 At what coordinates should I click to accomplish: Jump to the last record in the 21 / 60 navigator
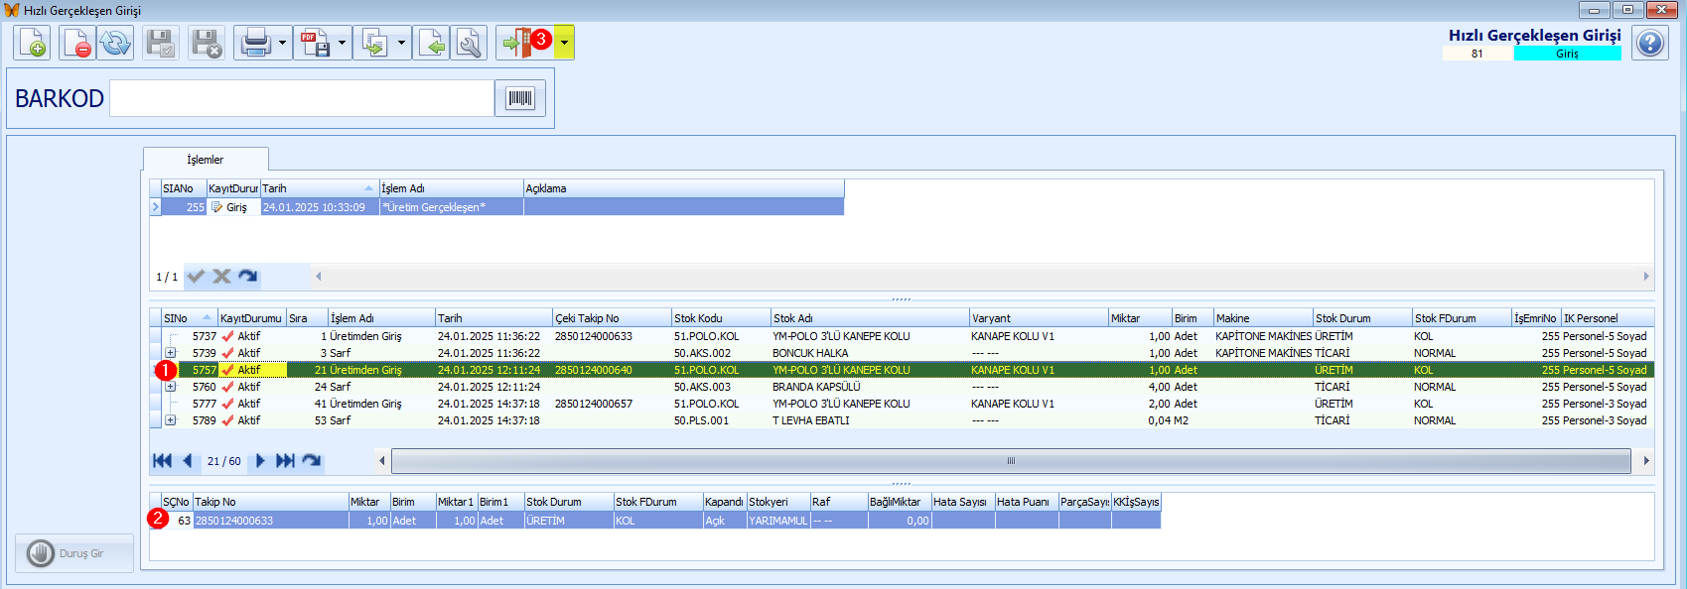coord(285,461)
